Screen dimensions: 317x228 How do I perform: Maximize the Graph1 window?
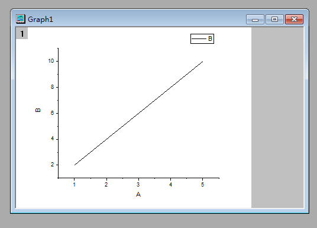point(274,19)
